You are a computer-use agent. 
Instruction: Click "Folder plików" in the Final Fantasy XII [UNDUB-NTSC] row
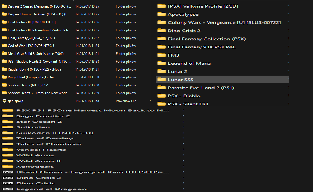pyautogui.click(x=126, y=22)
